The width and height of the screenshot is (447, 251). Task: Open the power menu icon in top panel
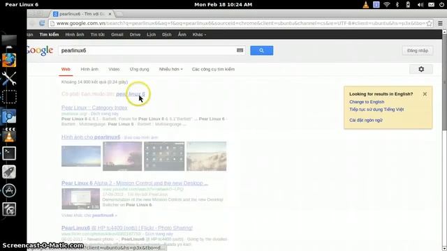[441, 5]
